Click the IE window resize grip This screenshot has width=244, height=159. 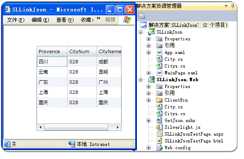(x=132, y=145)
